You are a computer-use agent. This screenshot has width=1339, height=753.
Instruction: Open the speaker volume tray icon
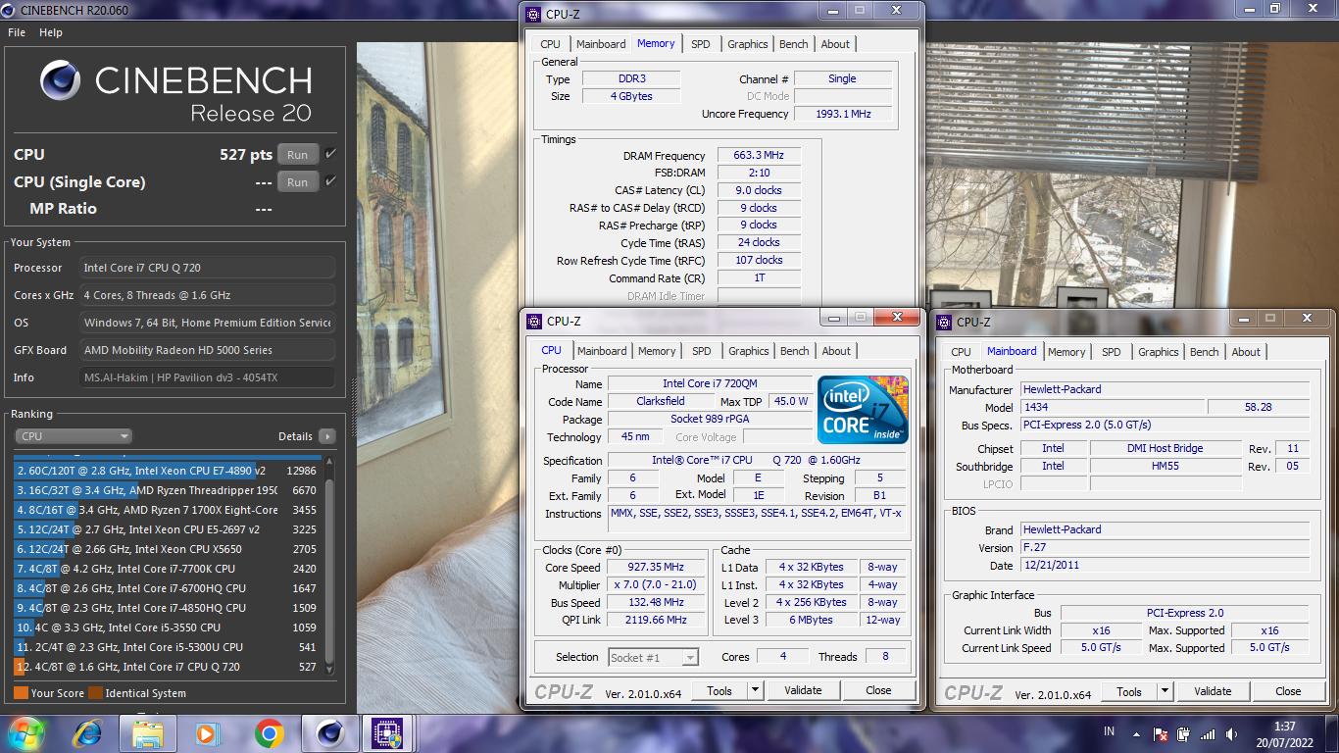[1230, 734]
